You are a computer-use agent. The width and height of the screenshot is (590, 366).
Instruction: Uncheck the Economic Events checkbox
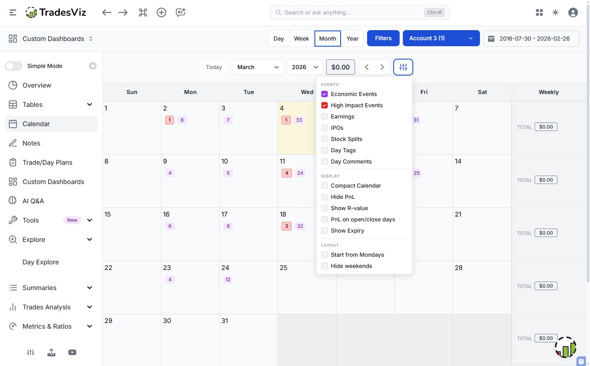pyautogui.click(x=325, y=94)
